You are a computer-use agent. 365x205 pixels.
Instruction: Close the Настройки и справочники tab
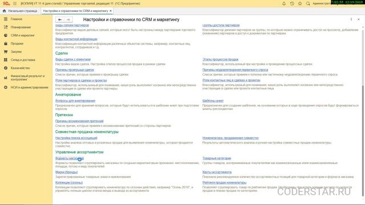pos(111,11)
